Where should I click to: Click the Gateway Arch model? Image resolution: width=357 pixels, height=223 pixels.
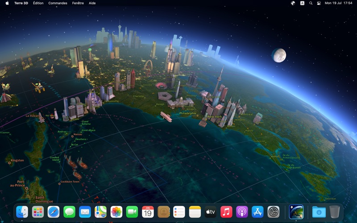(x=148, y=66)
